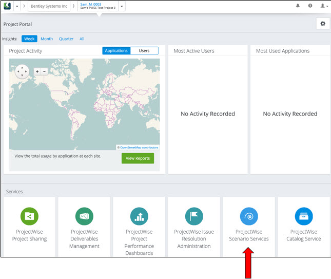Select the Week insights filter
Screen dimensions: 331x279
click(29, 39)
